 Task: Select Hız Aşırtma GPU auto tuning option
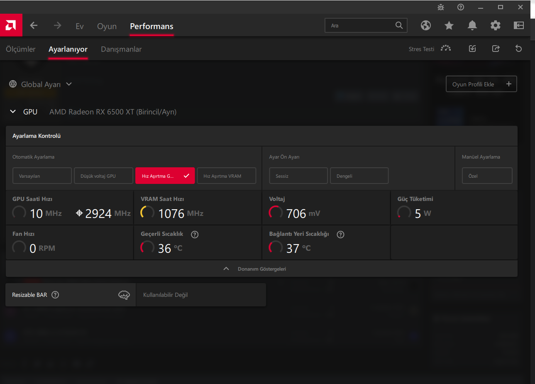pyautogui.click(x=165, y=176)
